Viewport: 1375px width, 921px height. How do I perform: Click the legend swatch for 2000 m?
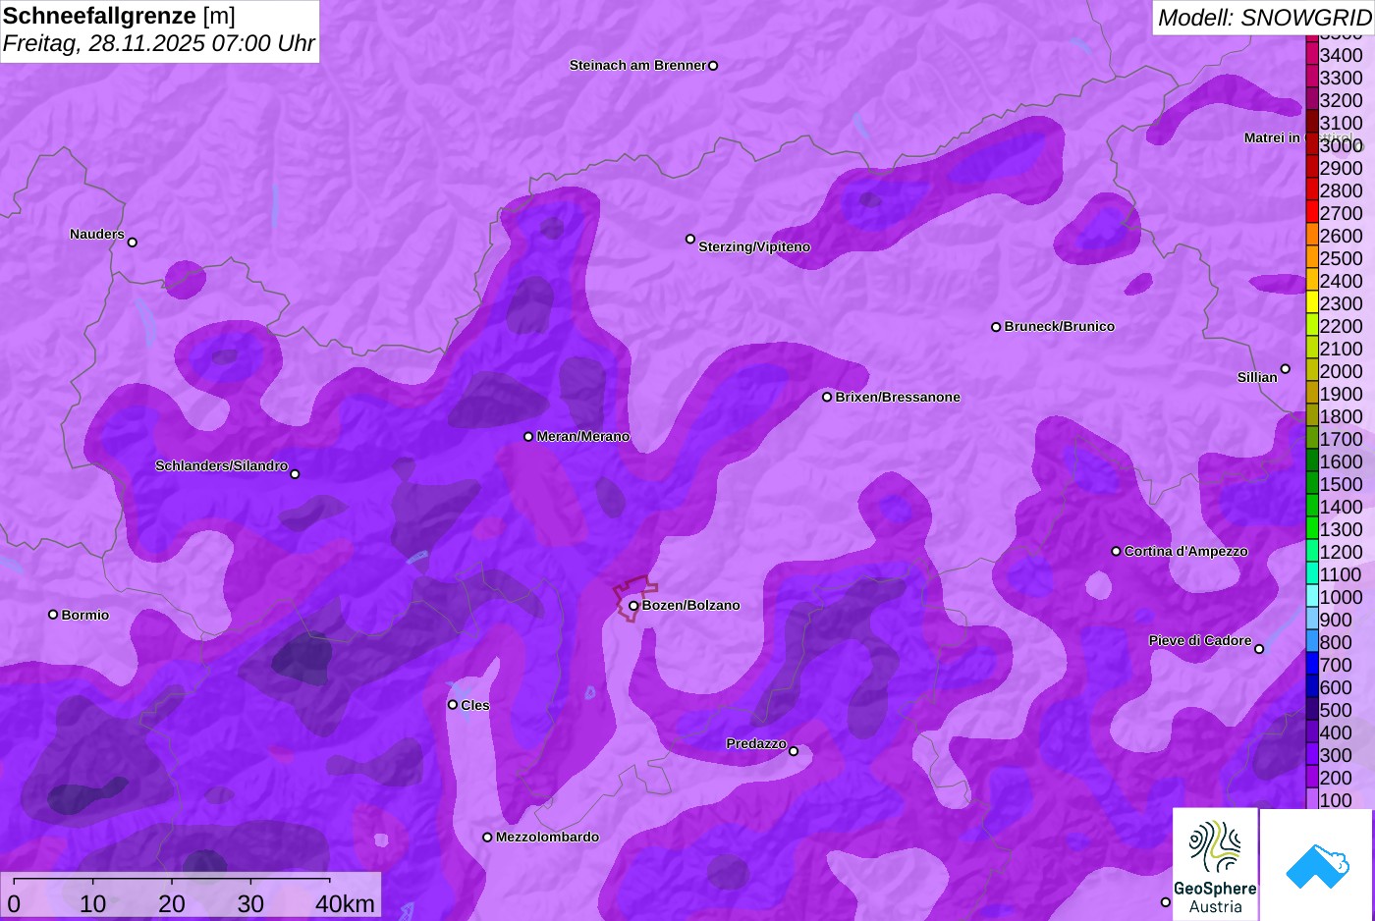[x=1311, y=370]
